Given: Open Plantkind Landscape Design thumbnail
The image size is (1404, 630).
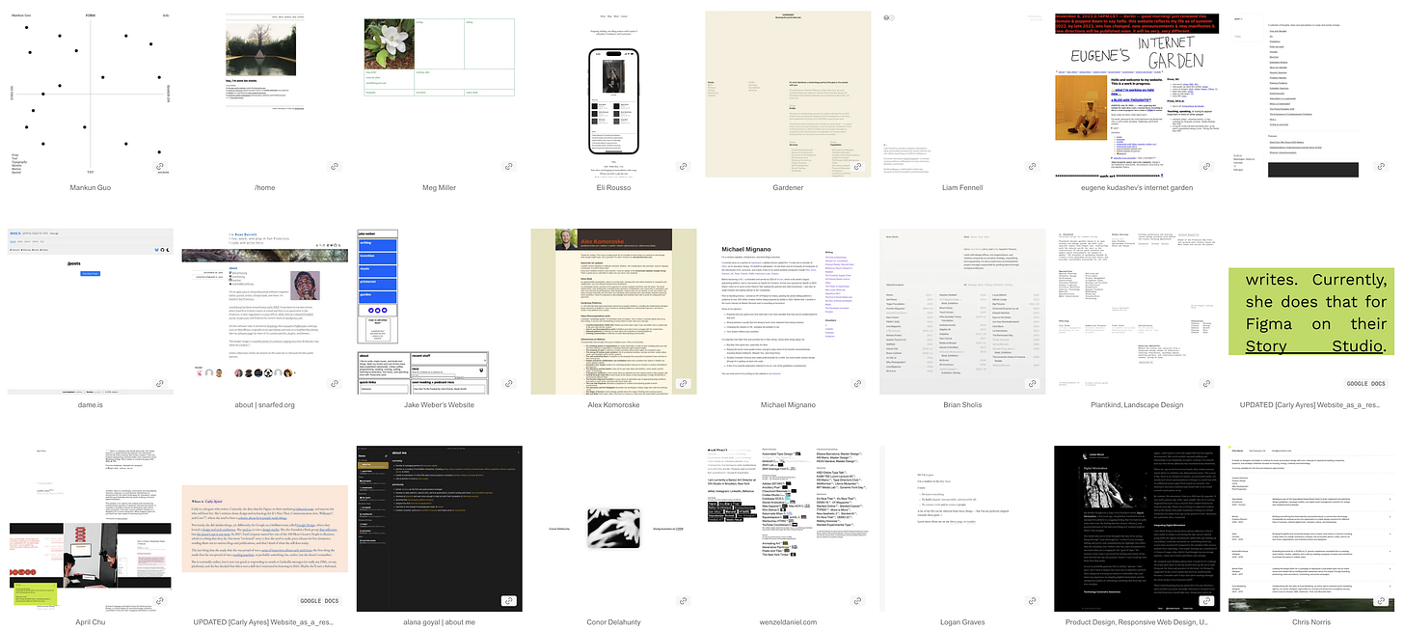Looking at the screenshot, I should coord(1137,311).
